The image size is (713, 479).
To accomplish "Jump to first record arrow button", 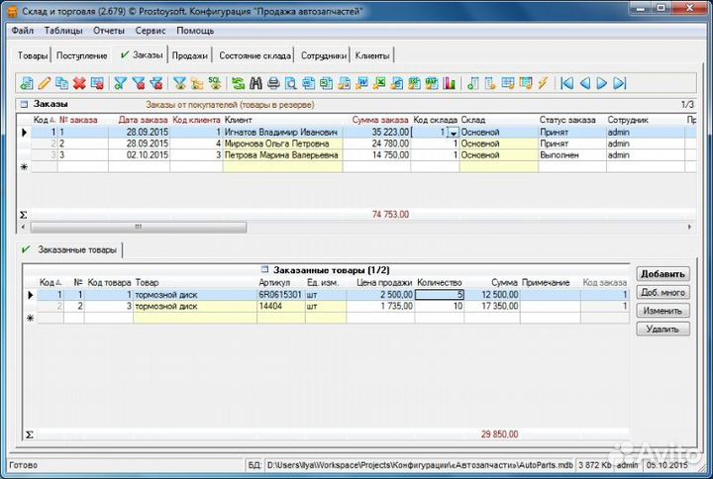I will pos(566,83).
